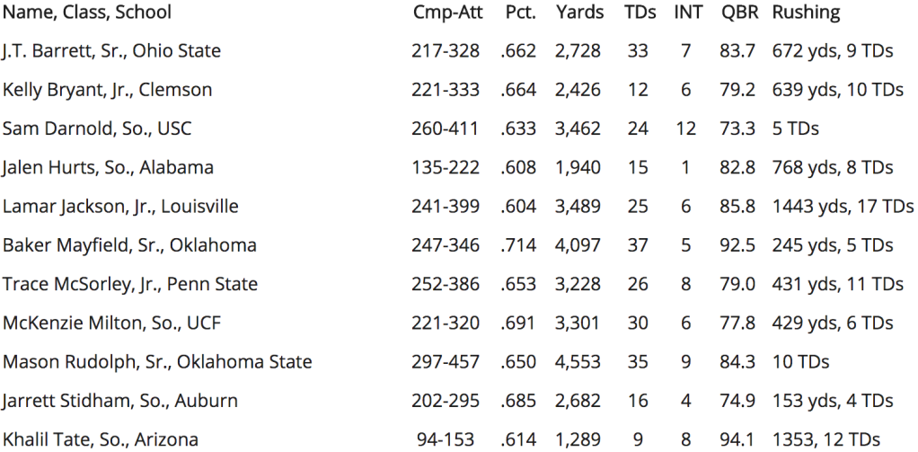Select the Cmp-Att column header
This screenshot has width=918, height=452.
448,13
